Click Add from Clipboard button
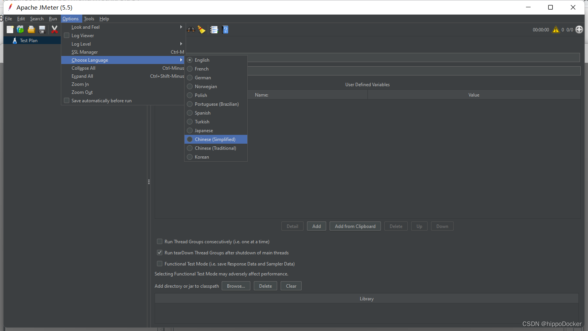 355,226
